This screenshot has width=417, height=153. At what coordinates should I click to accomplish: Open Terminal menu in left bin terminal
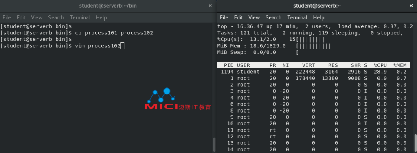tap(80, 18)
